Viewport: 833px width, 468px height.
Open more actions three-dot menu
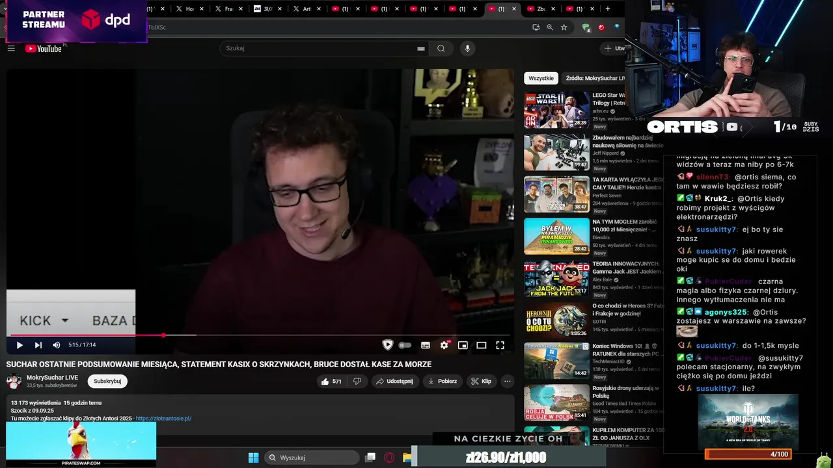(508, 382)
